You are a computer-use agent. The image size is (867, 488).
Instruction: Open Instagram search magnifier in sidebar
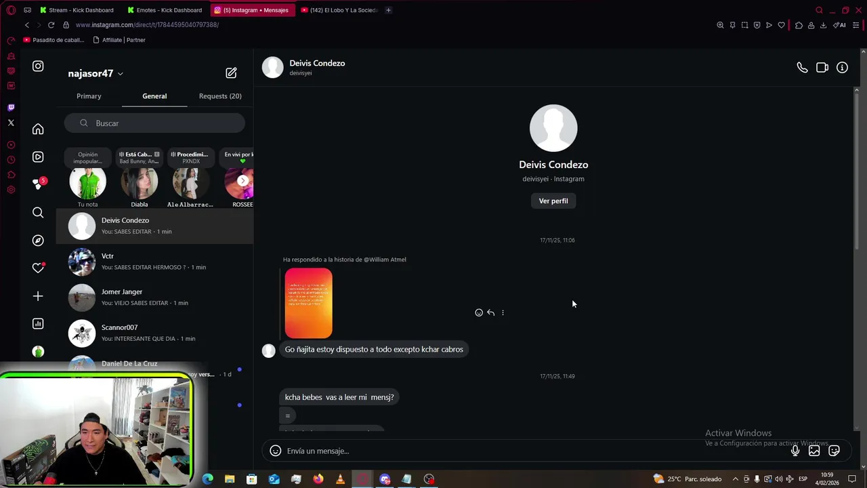pyautogui.click(x=38, y=212)
